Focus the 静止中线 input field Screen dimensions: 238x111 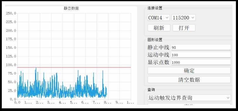point(201,48)
